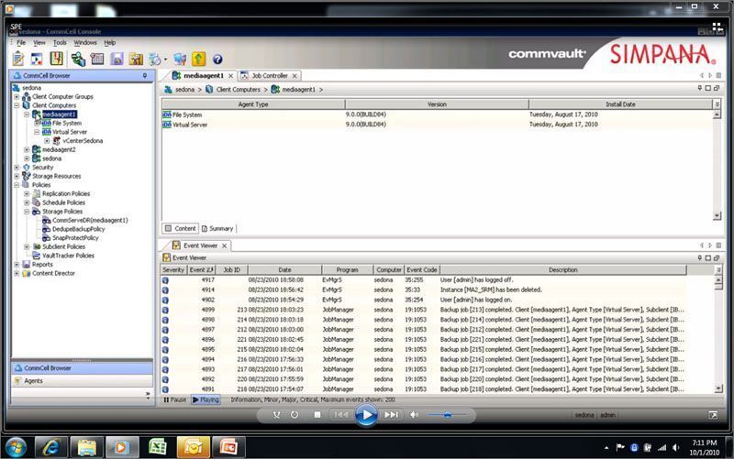Click the CommCell Browser pane button at bottom

point(82,368)
